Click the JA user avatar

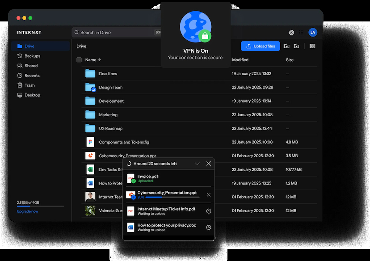click(x=313, y=32)
